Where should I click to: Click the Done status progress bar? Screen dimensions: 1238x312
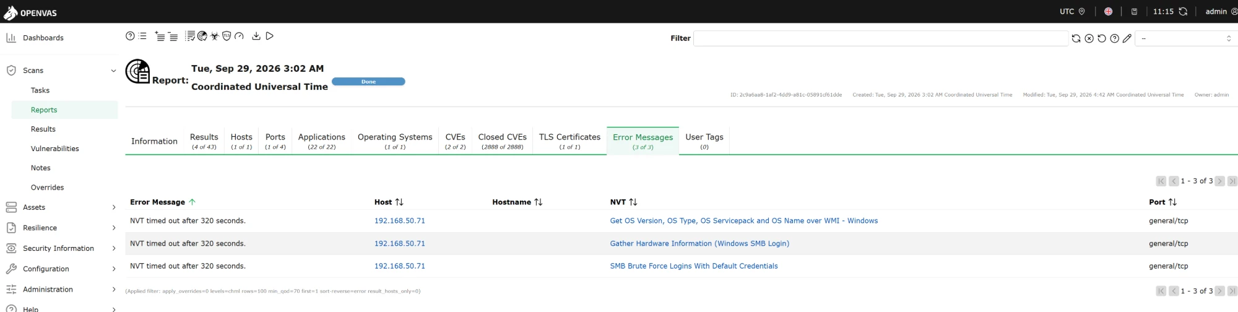point(368,82)
